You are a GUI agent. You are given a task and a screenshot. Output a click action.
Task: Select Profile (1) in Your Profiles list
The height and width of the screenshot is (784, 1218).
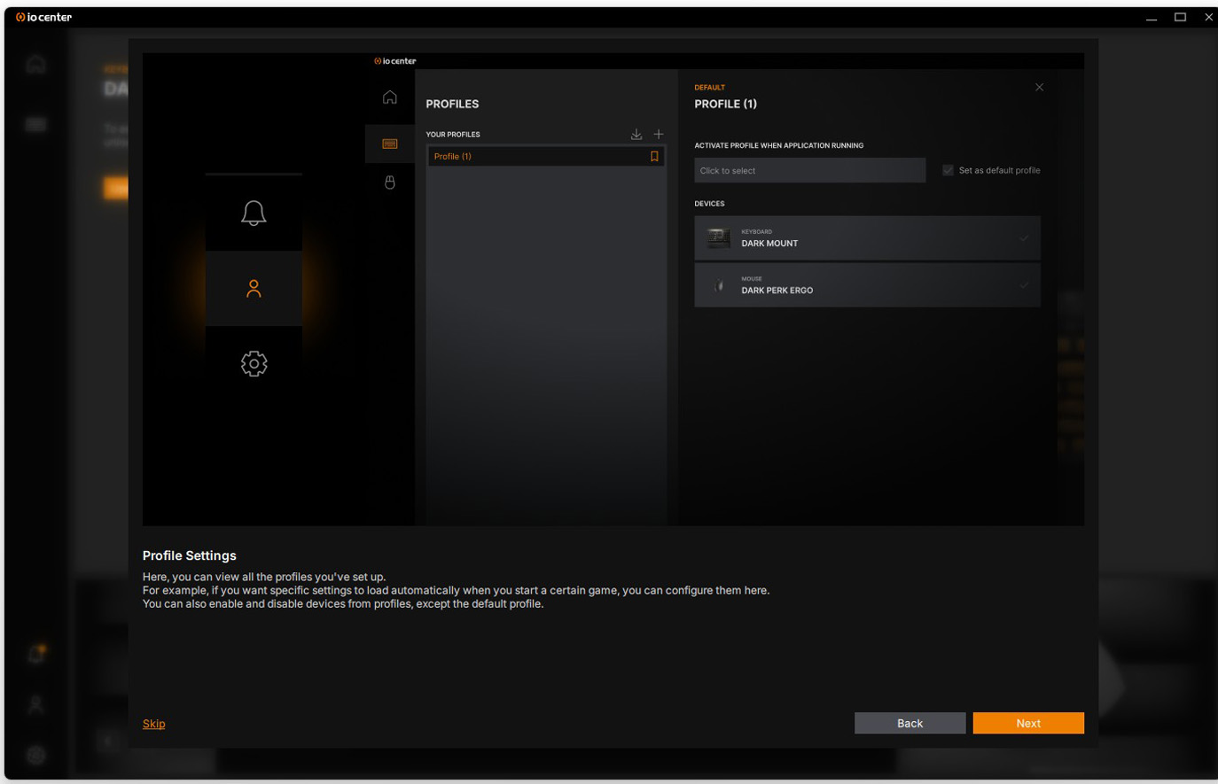click(x=532, y=157)
